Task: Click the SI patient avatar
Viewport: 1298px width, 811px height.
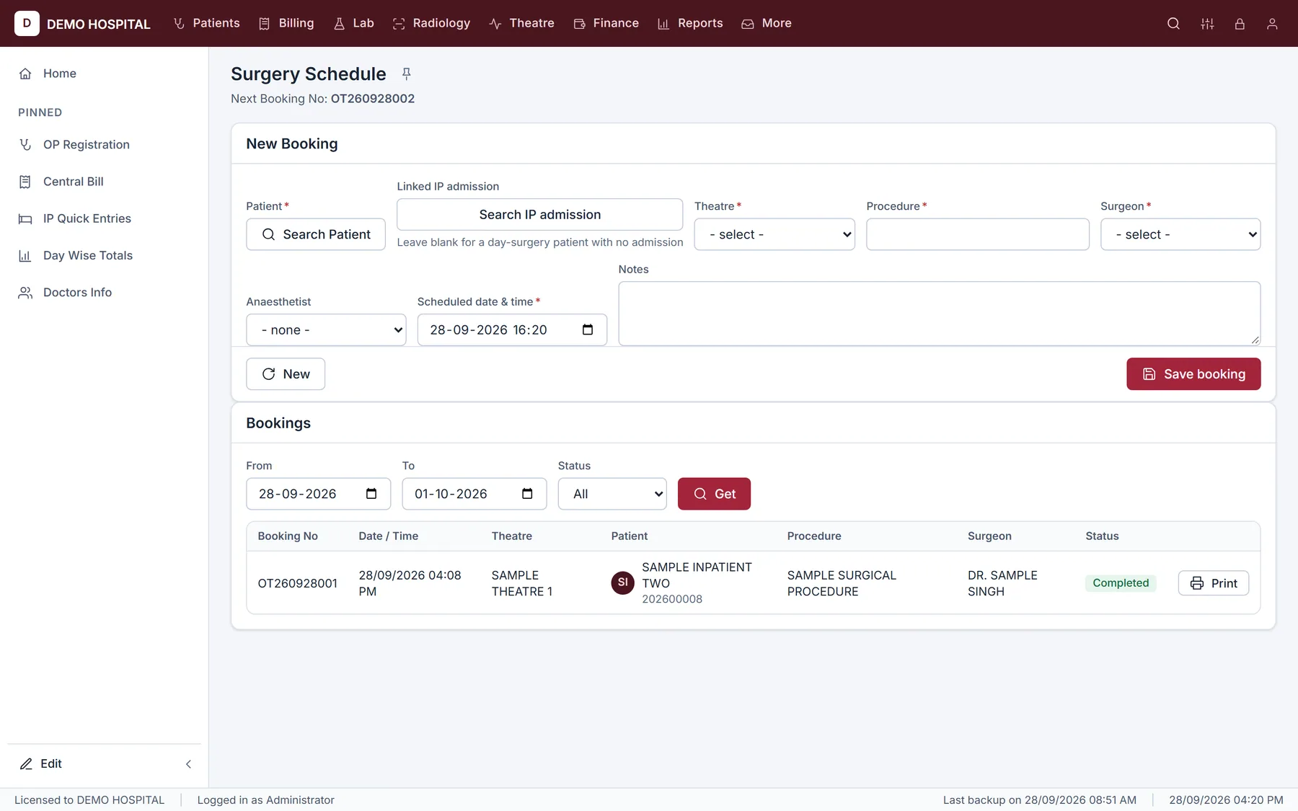Action: click(x=623, y=582)
